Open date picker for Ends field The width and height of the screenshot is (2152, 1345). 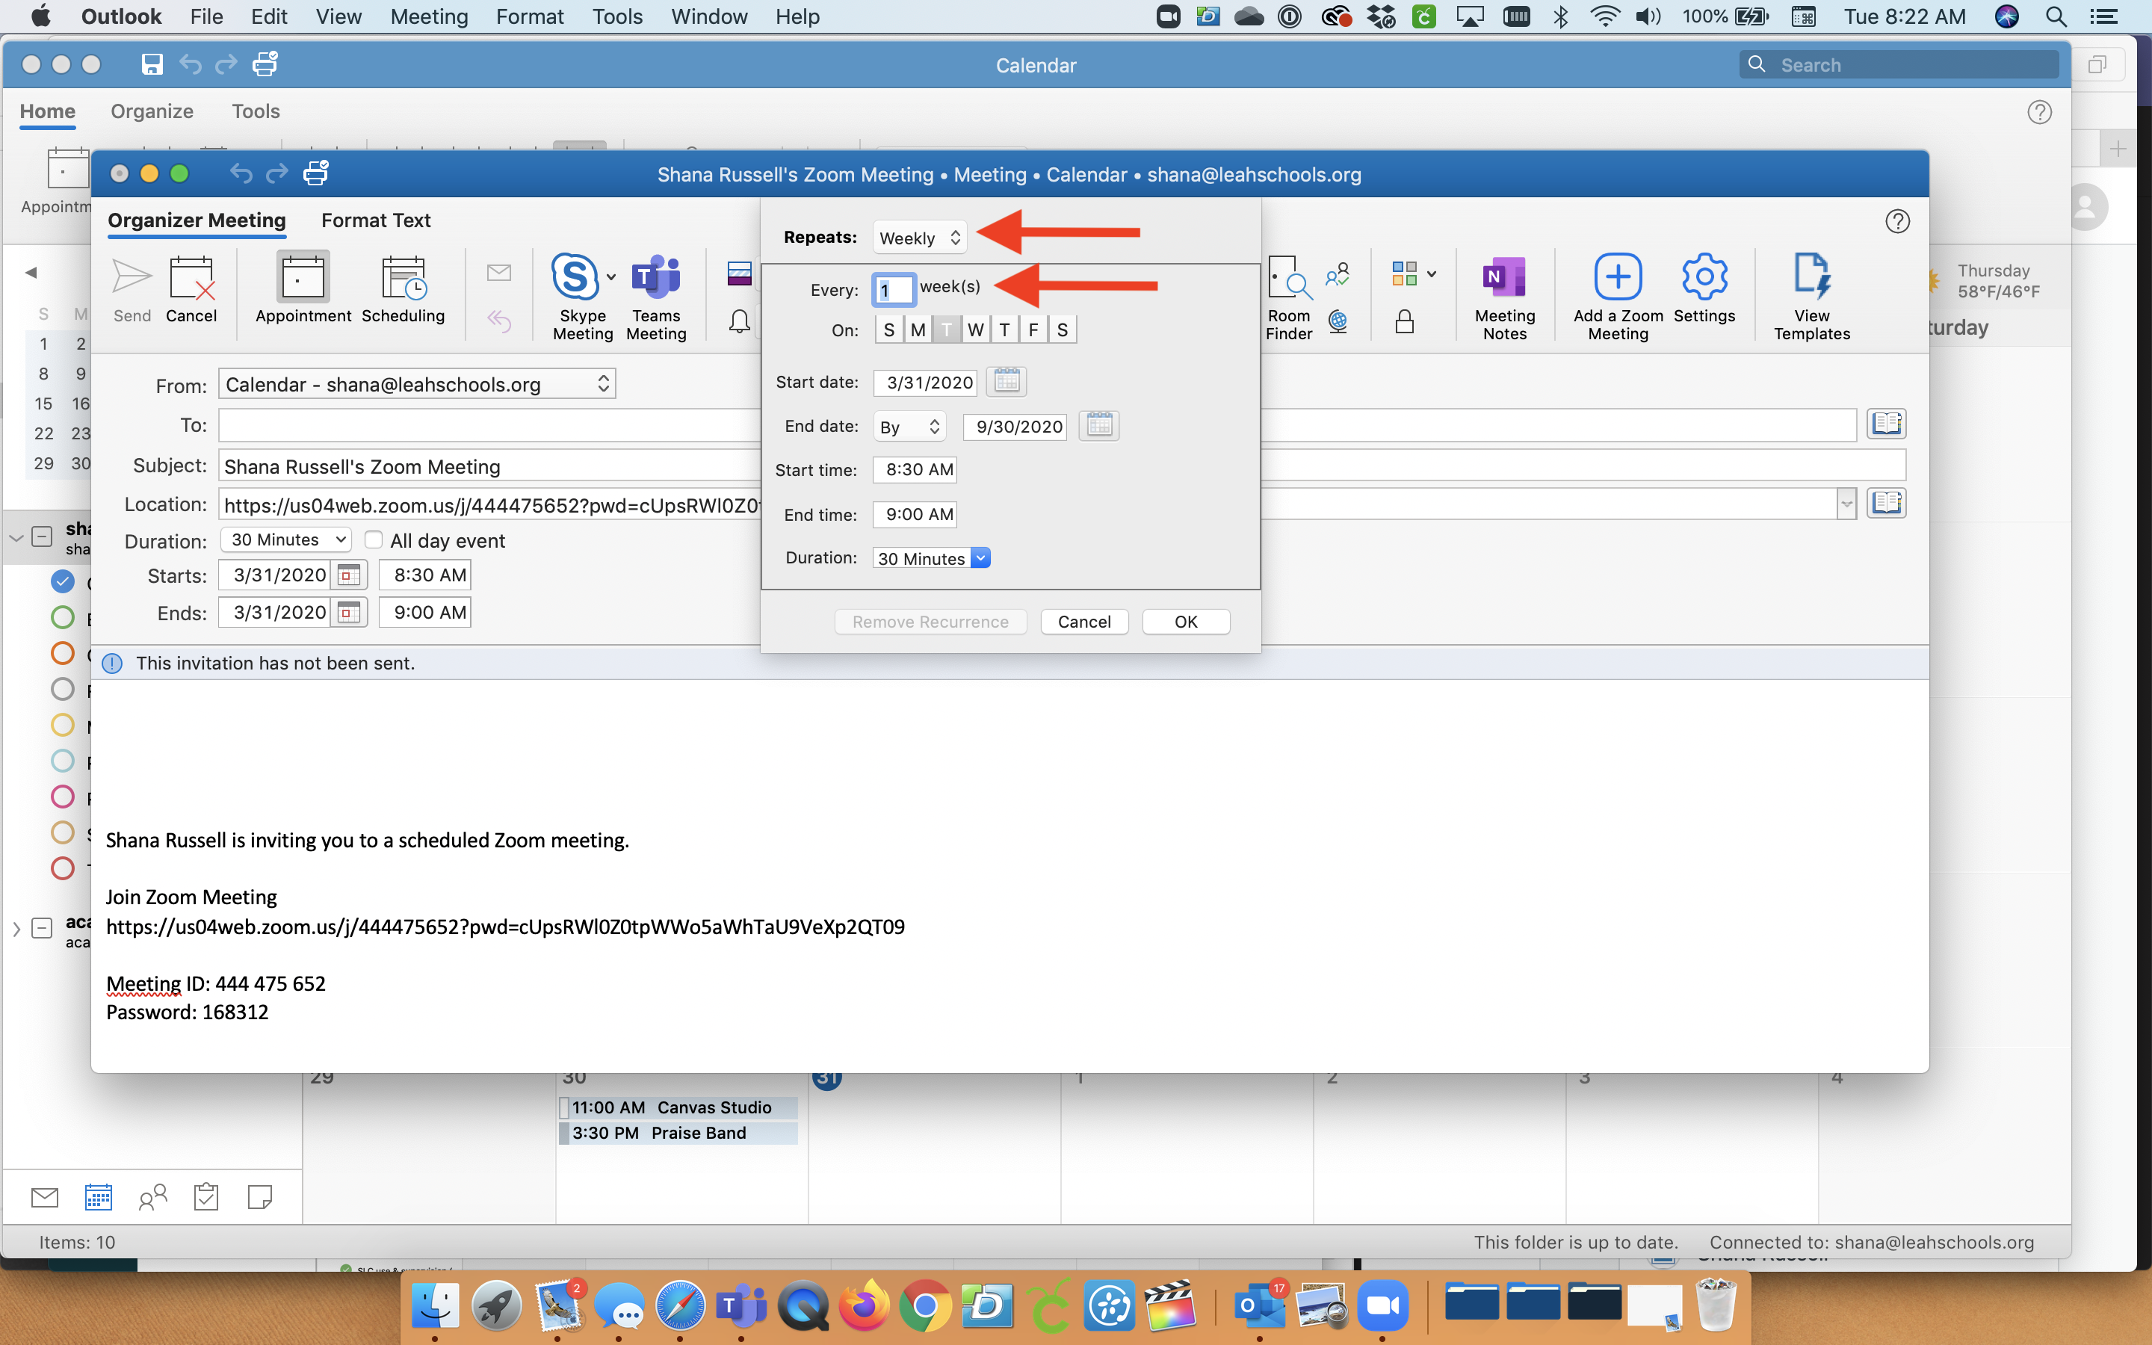pos(349,612)
